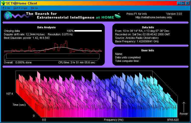Click the 'Time (sec)' axis label
The image size is (191, 123).
click(x=19, y=105)
